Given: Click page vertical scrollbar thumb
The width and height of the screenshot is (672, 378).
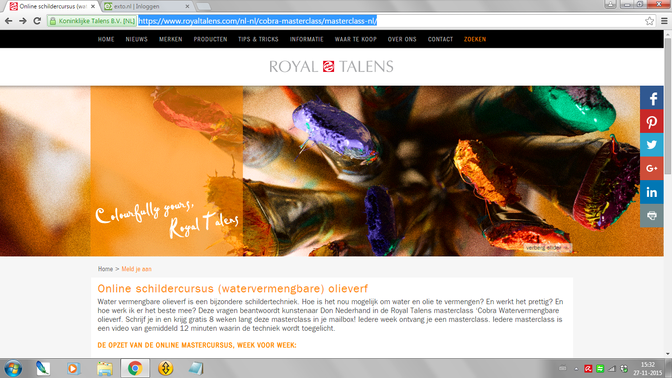Looking at the screenshot, I should point(668,106).
